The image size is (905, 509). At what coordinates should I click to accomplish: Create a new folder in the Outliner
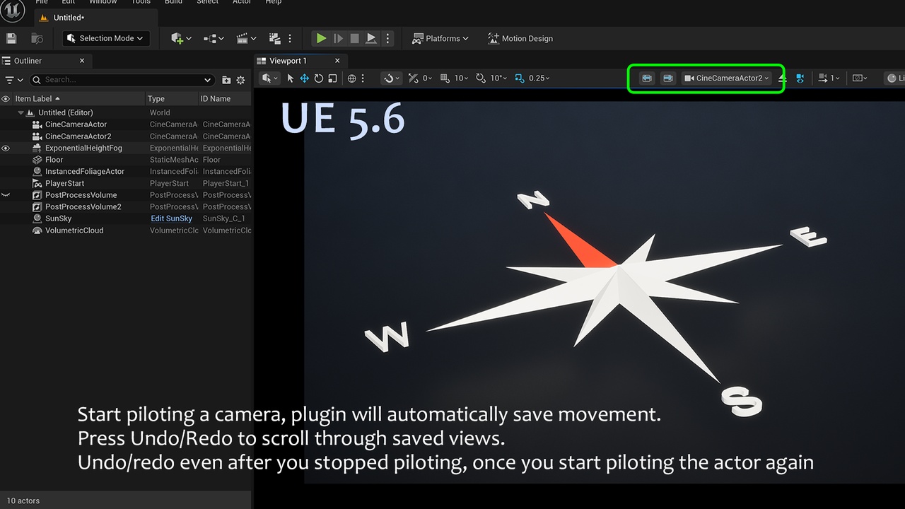click(x=226, y=80)
